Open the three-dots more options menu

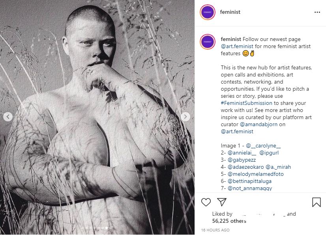(317, 12)
